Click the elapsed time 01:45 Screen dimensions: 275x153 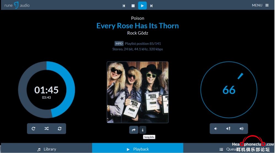[x=47, y=90]
